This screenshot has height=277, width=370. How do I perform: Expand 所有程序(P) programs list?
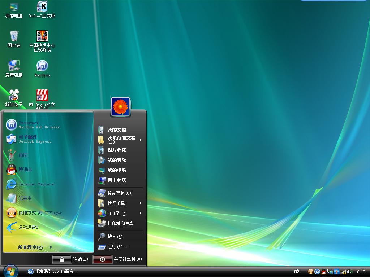pyautogui.click(x=35, y=247)
